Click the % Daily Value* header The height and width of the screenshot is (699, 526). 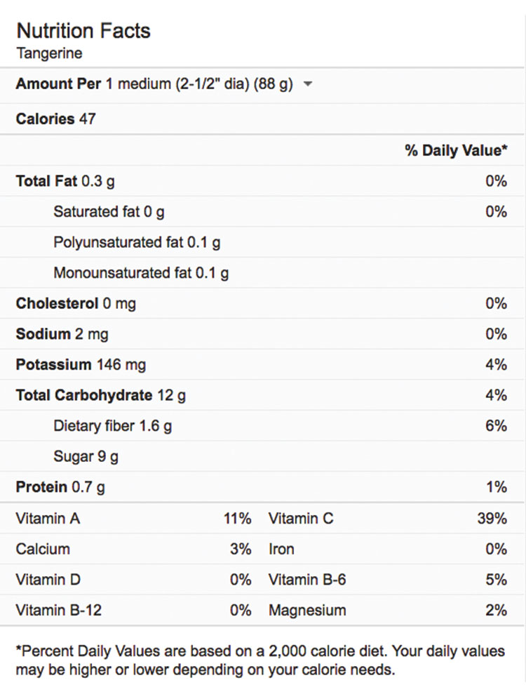click(456, 150)
